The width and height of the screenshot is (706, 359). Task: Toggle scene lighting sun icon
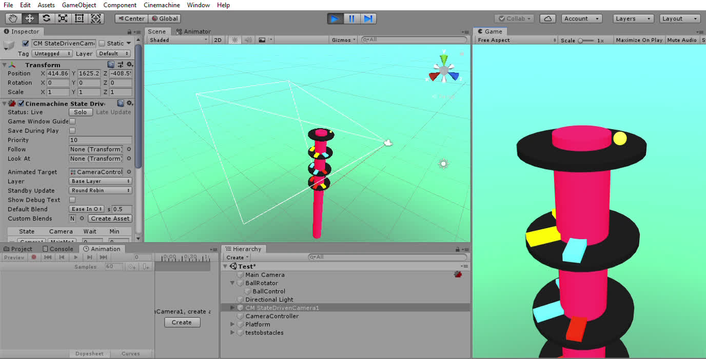[x=235, y=40]
